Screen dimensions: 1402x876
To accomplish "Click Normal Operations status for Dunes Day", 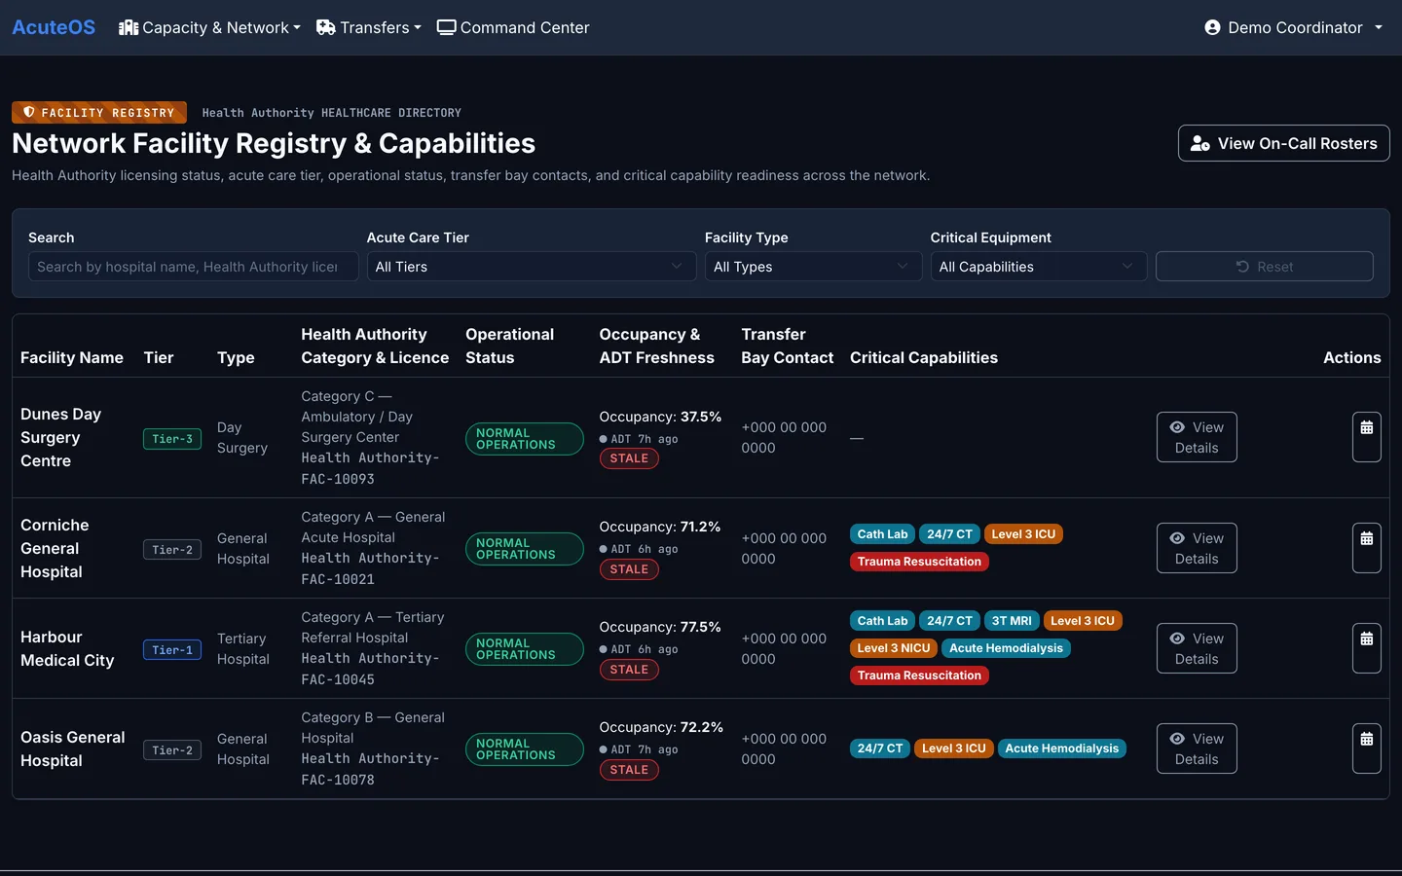I will pyautogui.click(x=524, y=439).
